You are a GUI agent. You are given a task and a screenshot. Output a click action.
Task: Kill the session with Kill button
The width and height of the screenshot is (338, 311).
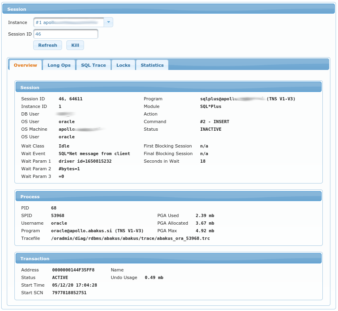tap(75, 45)
